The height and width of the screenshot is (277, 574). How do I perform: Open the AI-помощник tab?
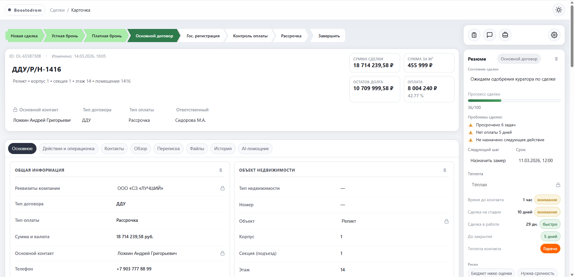tap(255, 149)
